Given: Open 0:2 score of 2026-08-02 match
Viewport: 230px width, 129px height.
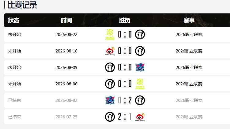Looking at the screenshot, I should (125, 100).
